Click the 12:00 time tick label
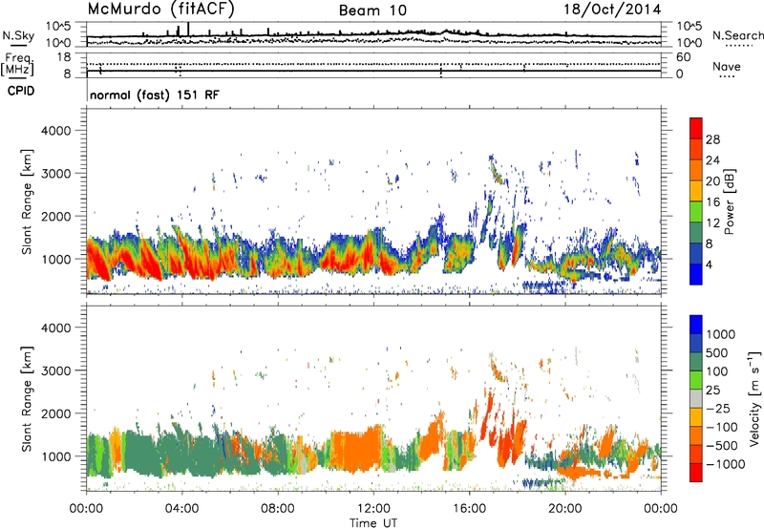The width and height of the screenshot is (764, 529). 373,509
